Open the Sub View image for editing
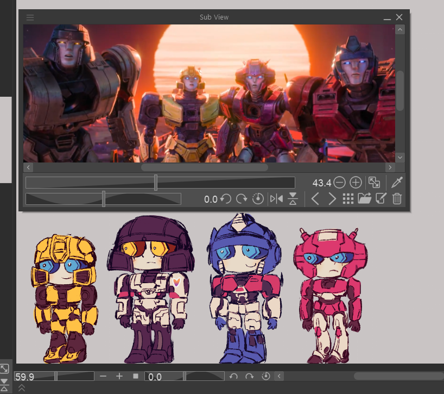This screenshot has width=444, height=394. [381, 198]
